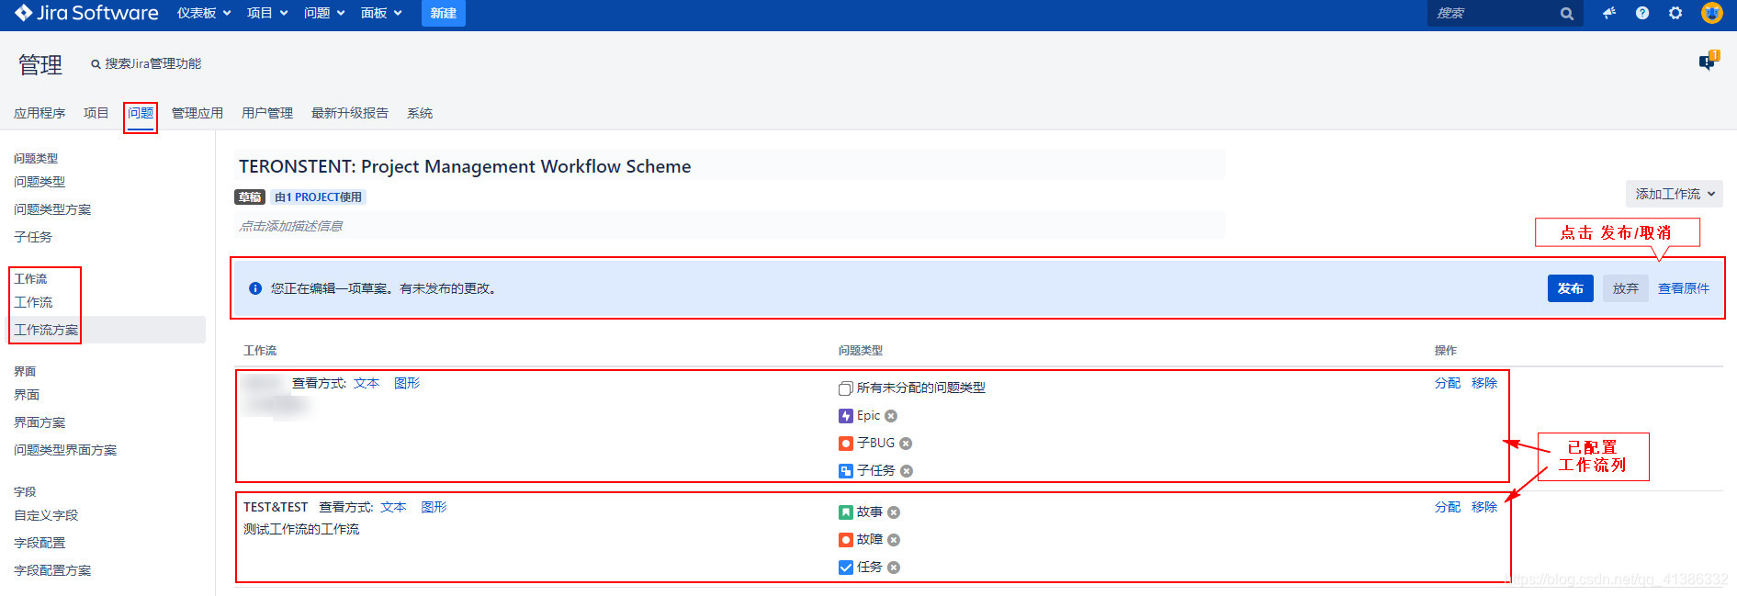Click the 点击添加描述信息 description field
The height and width of the screenshot is (596, 1737).
(729, 226)
